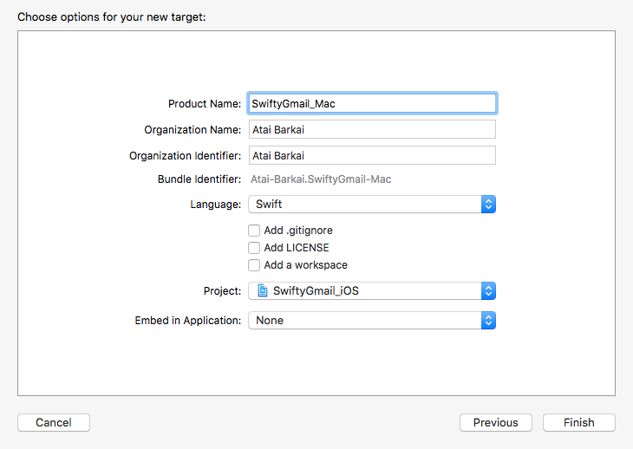Click the Language popup arrow button
This screenshot has height=449, width=633.
(488, 205)
